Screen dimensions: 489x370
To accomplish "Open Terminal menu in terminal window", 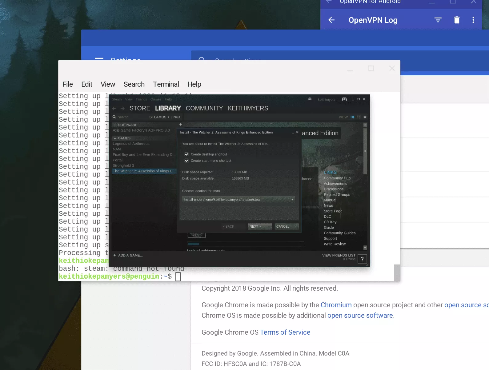I will point(166,85).
